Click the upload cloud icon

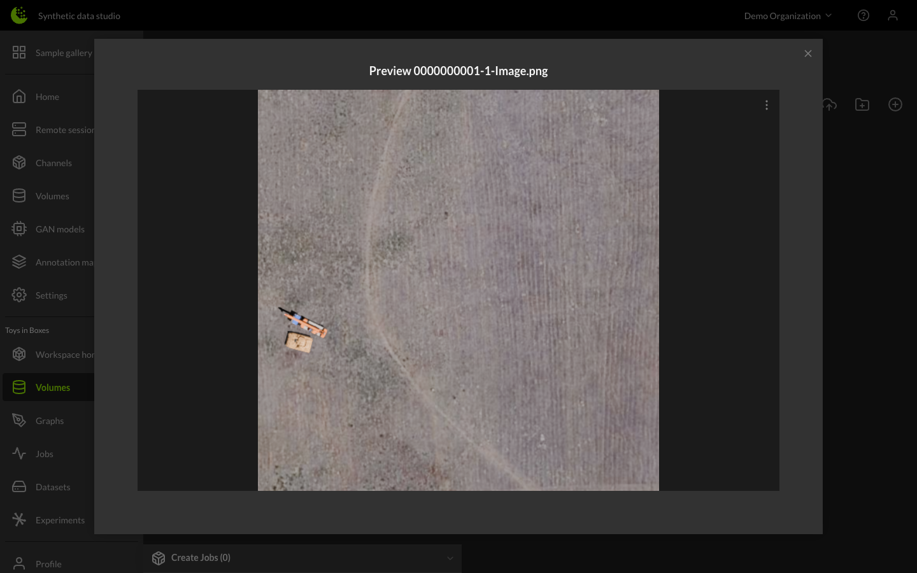point(829,104)
